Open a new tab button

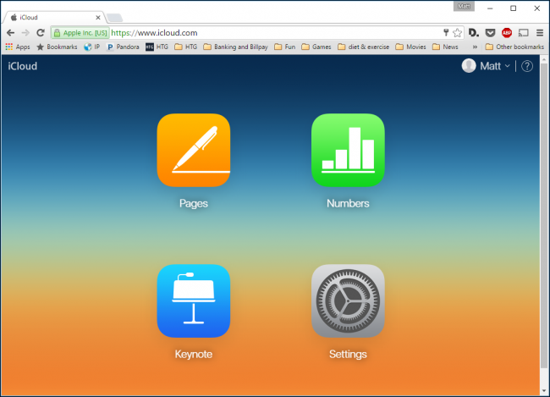(114, 18)
